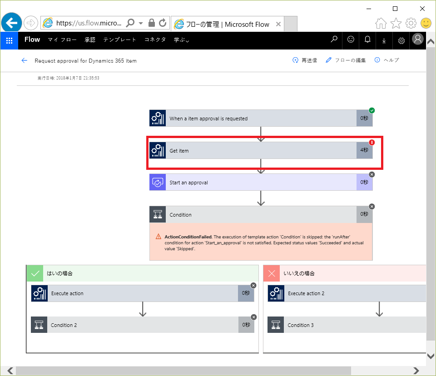Open the 承認 menu item
Viewport: 436px width, 376px height.
point(90,40)
